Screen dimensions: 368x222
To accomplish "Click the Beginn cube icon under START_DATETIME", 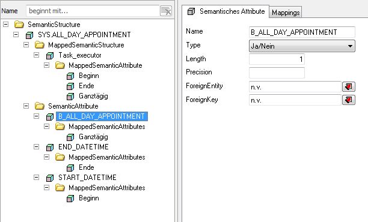I will [70, 199].
